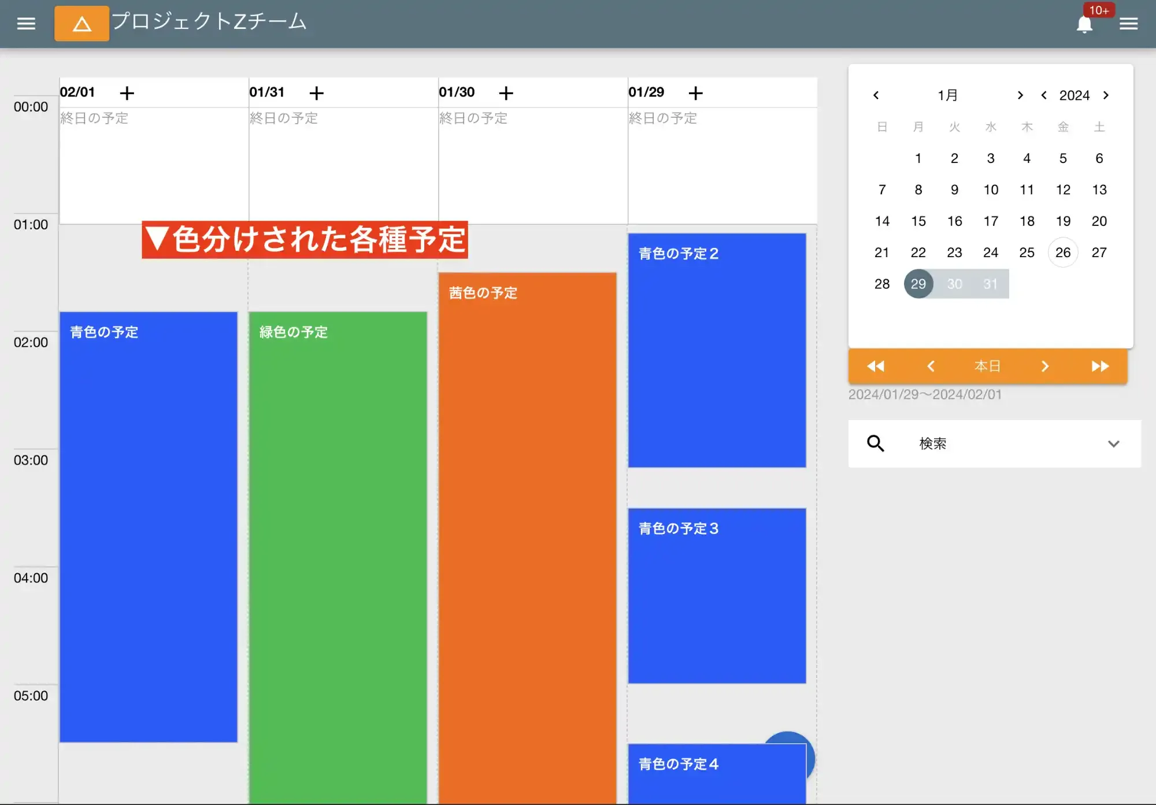The image size is (1156, 805).
Task: Select January 15 in the mini calendar
Action: click(918, 221)
